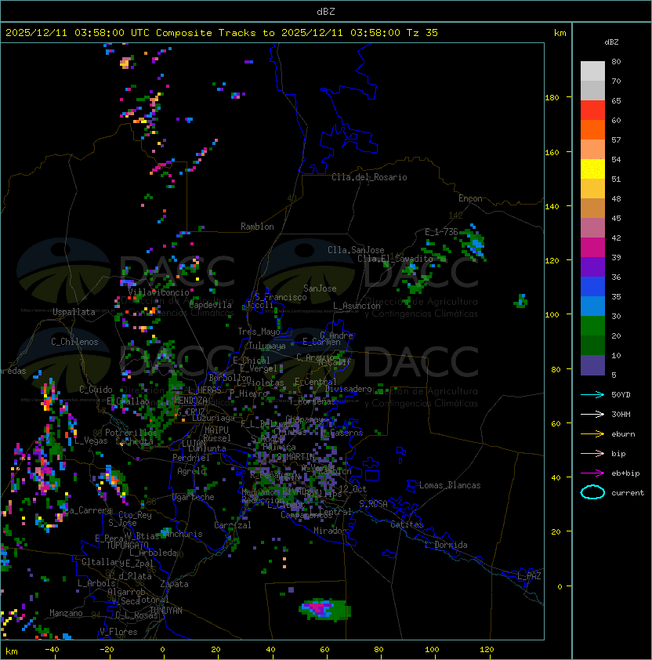The height and width of the screenshot is (660, 652).
Task: Click the 'Lomas_Blancas' place label
Action: (x=450, y=485)
